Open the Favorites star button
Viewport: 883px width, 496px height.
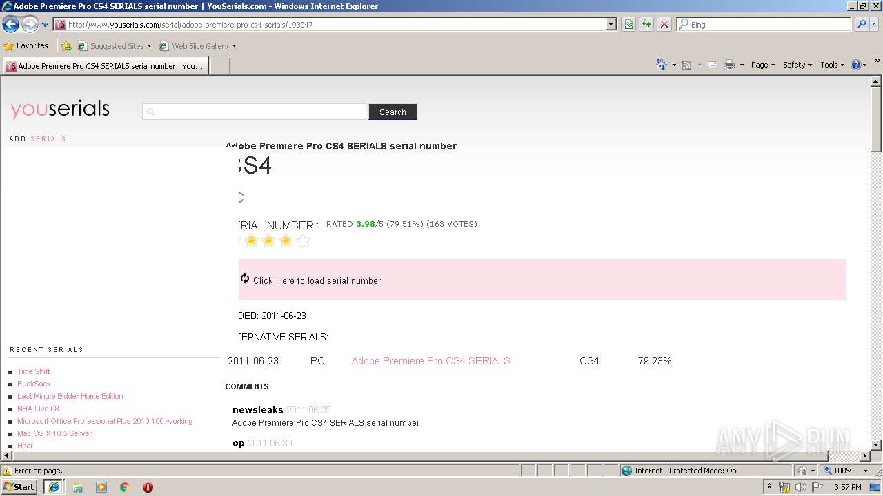point(26,45)
